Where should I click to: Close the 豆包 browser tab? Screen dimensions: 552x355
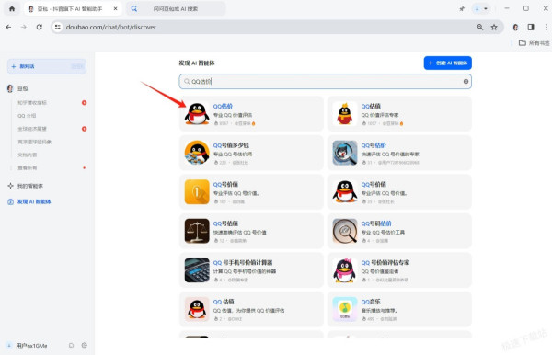point(116,9)
